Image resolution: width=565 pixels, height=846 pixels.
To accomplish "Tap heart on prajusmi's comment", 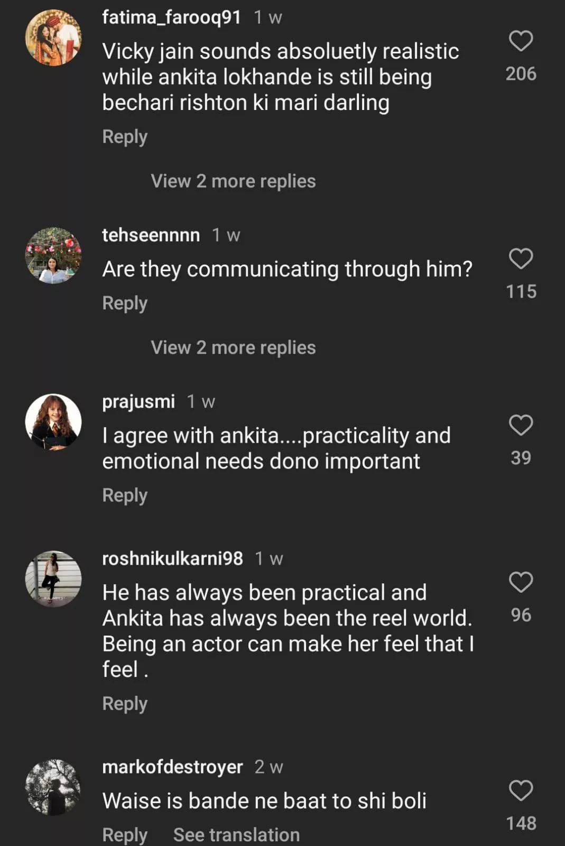I will (x=521, y=425).
